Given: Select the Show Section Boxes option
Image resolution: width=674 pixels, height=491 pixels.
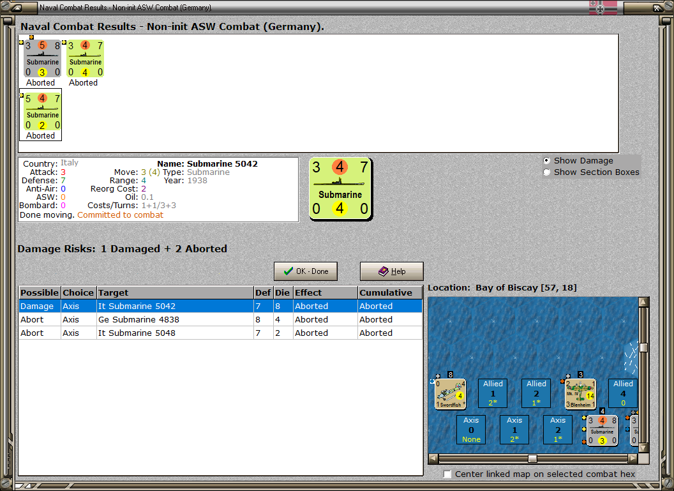Looking at the screenshot, I should [x=547, y=172].
